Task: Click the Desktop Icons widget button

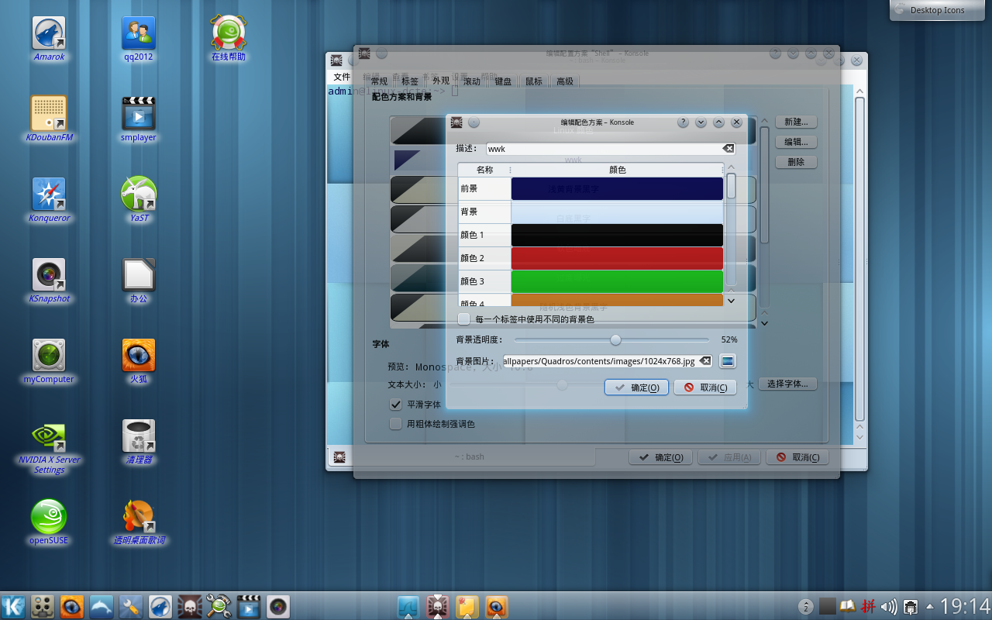Action: [x=937, y=10]
